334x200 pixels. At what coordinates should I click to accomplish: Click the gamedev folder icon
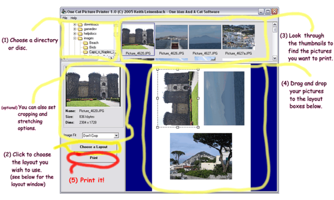pyautogui.click(x=80, y=29)
